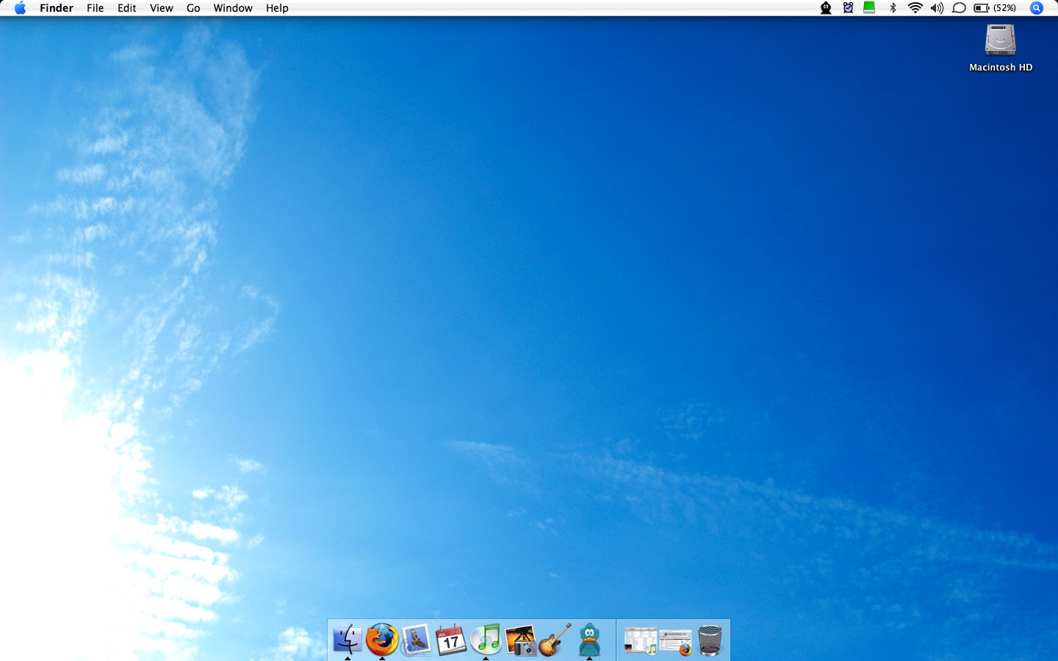Screen dimensions: 1058x661
Task: Click the green drive menu bar icon
Action: click(x=869, y=8)
